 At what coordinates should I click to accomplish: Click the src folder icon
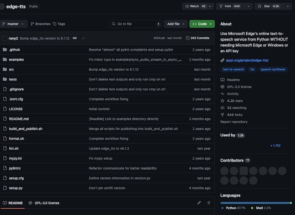coord(5,69)
